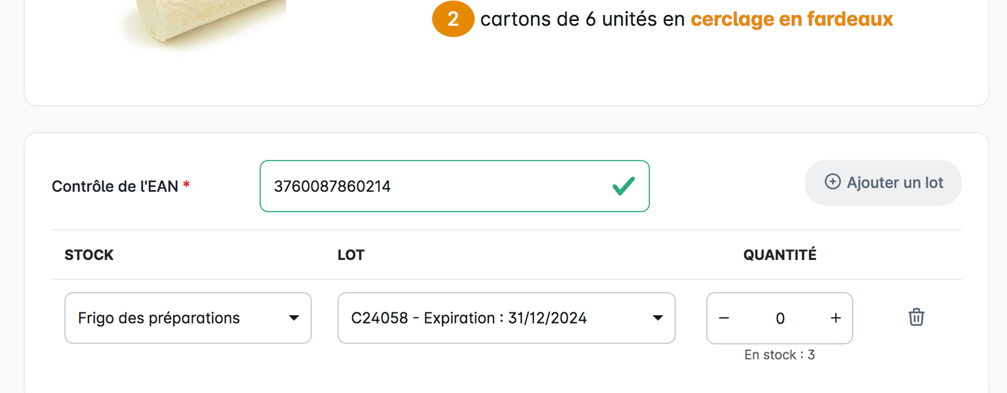Expand the stock dropdown arrow

(x=294, y=318)
